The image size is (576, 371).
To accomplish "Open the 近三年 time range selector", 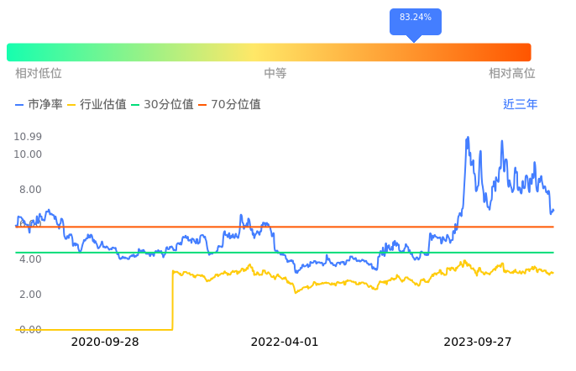I will tap(520, 105).
